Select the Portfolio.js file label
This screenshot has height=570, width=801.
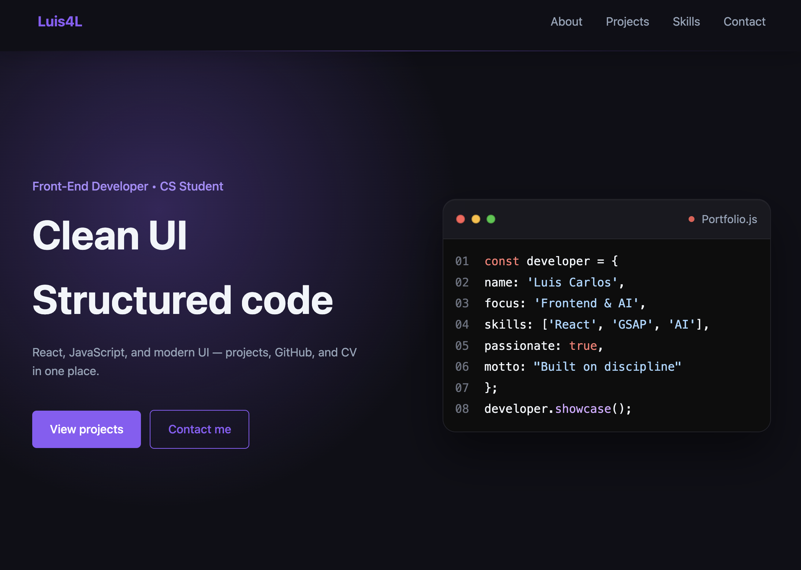coord(729,219)
